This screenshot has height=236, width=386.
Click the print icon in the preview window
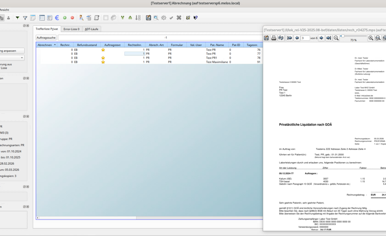pyautogui.click(x=274, y=38)
